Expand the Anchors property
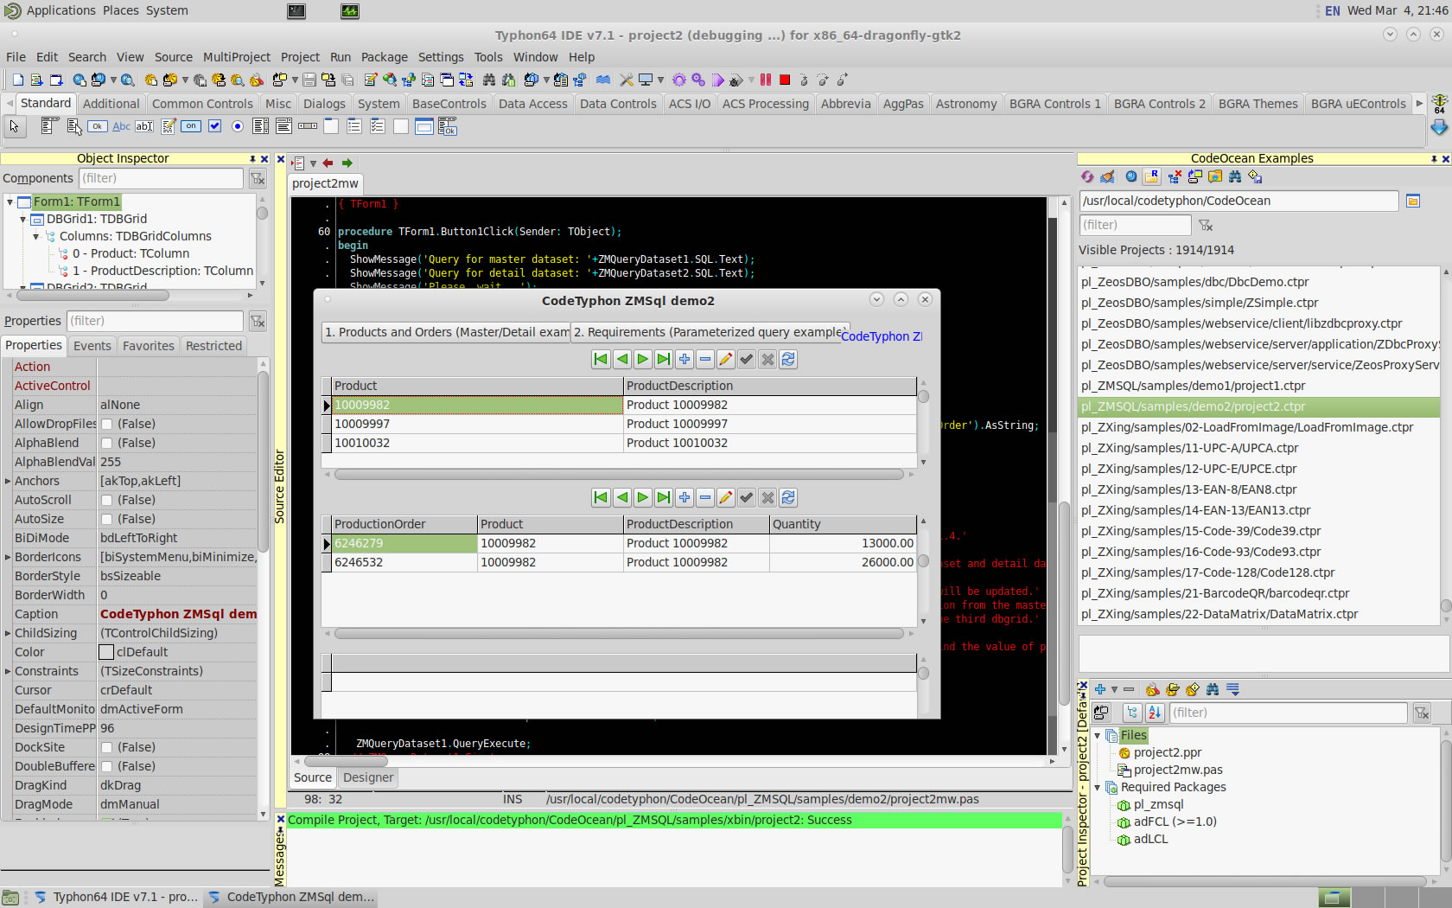This screenshot has height=908, width=1452. click(8, 481)
